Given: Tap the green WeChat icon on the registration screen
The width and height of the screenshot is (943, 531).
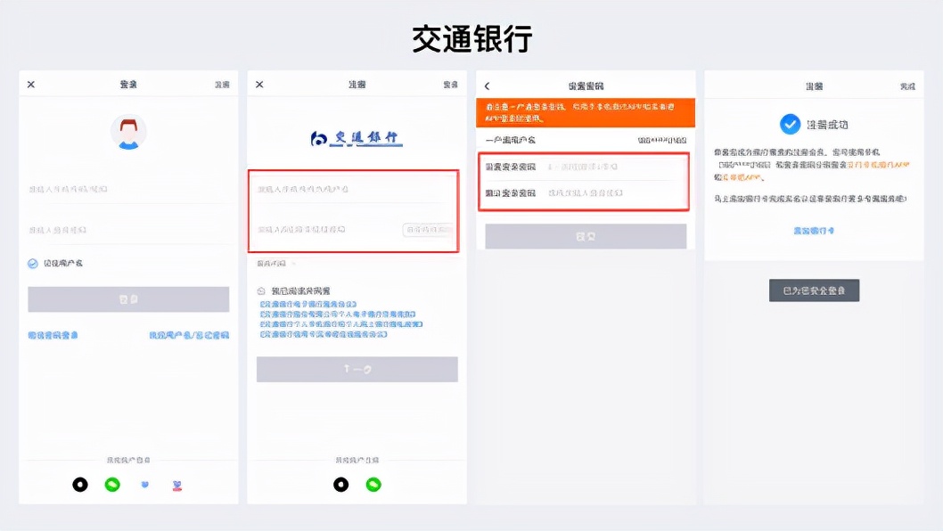Looking at the screenshot, I should tap(373, 484).
